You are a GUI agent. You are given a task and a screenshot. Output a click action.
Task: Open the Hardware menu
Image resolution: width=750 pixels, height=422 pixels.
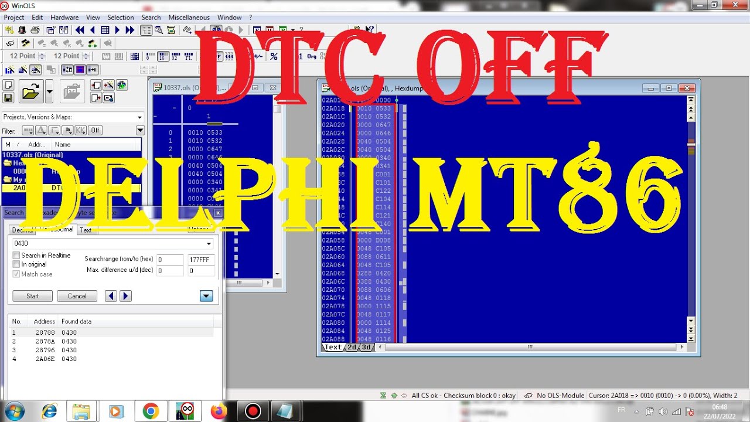click(x=64, y=18)
